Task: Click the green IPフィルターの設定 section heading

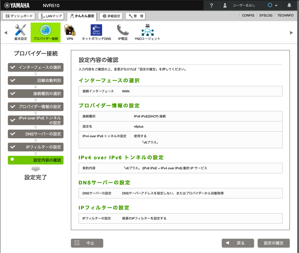Action: point(104,208)
